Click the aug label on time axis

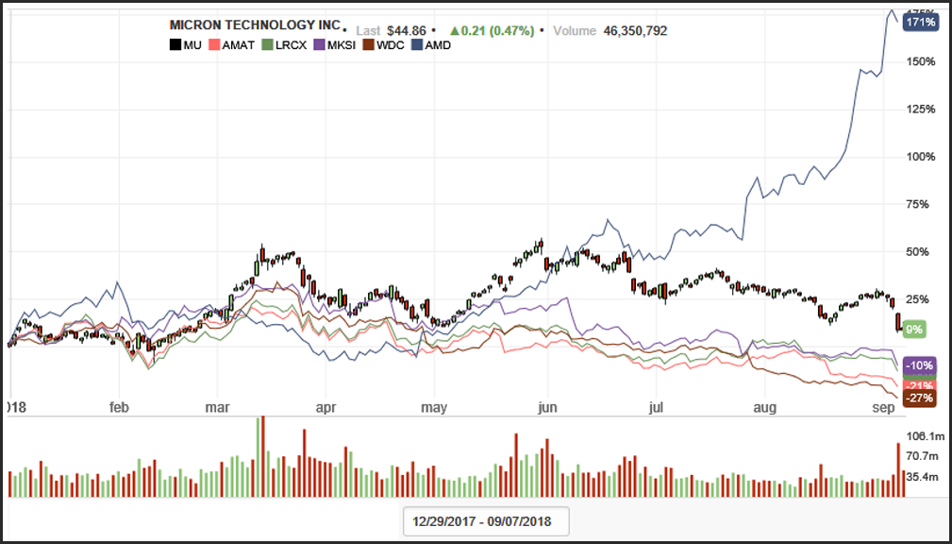(765, 408)
